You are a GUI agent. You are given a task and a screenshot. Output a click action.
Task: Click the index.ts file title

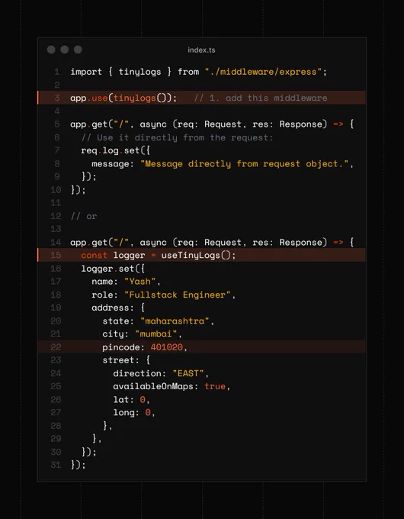(201, 50)
